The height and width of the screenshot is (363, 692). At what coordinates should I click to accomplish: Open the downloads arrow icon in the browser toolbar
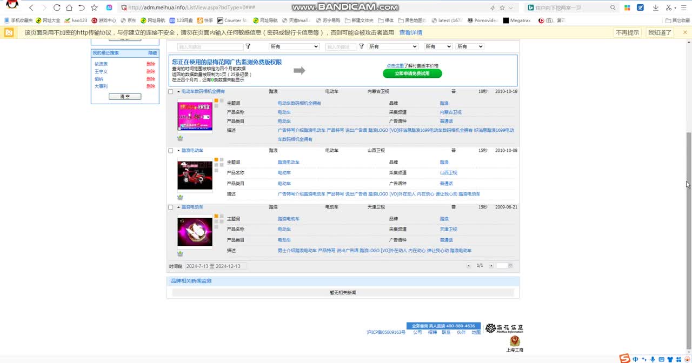tap(656, 8)
